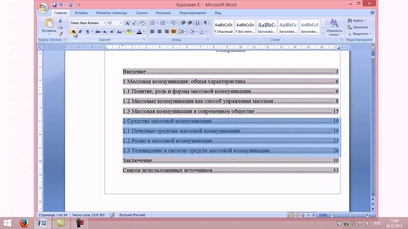Open the Change Styles button

(x=334, y=27)
